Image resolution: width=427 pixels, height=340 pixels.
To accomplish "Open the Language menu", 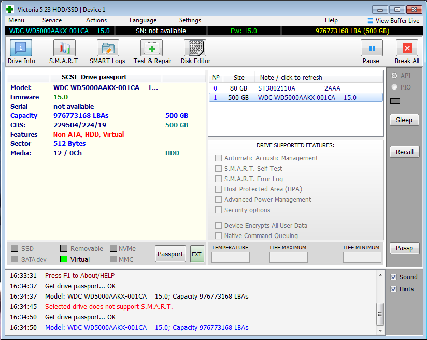I will pos(143,20).
